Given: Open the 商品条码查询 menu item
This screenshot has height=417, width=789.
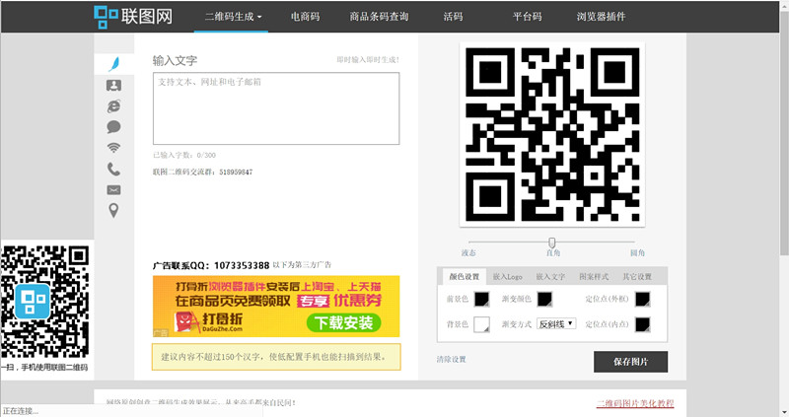Looking at the screenshot, I should 379,17.
